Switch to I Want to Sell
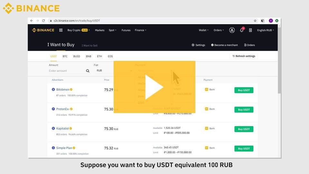This screenshot has height=174, width=309. pyautogui.click(x=89, y=45)
